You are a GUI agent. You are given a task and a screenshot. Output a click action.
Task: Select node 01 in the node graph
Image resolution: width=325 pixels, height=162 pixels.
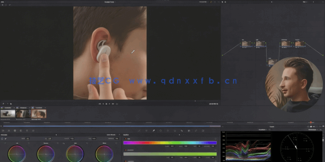point(246,44)
